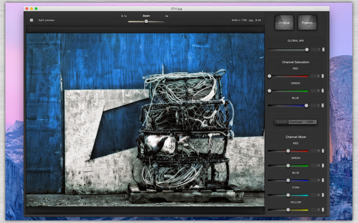Enable the Split preview checkbox
Screen dimensions: 358x223
[x=31, y=20]
